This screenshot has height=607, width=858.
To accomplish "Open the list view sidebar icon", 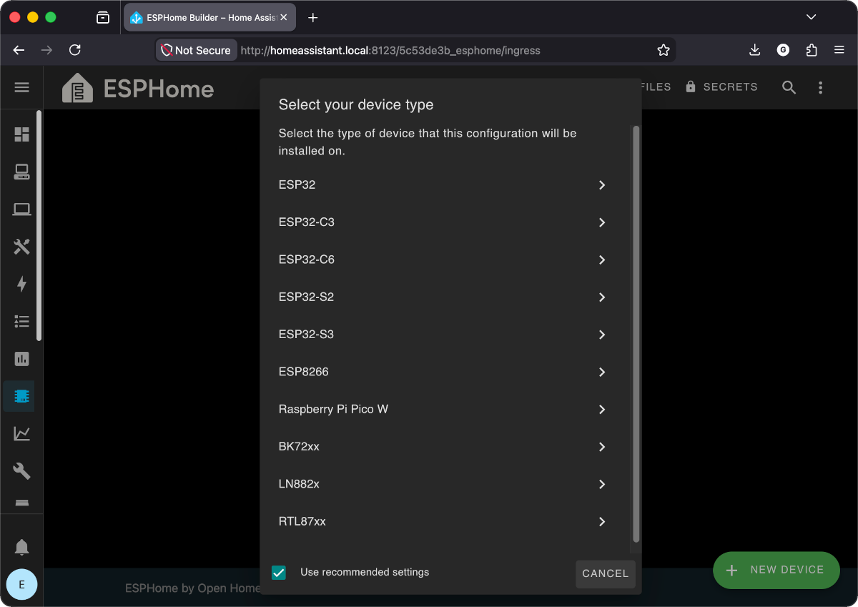I will 22,321.
